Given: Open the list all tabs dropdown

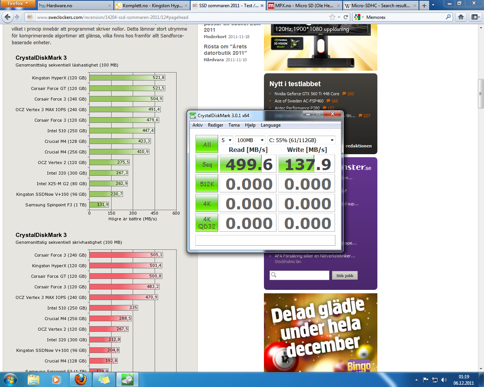Looking at the screenshot, I should tap(433, 6).
